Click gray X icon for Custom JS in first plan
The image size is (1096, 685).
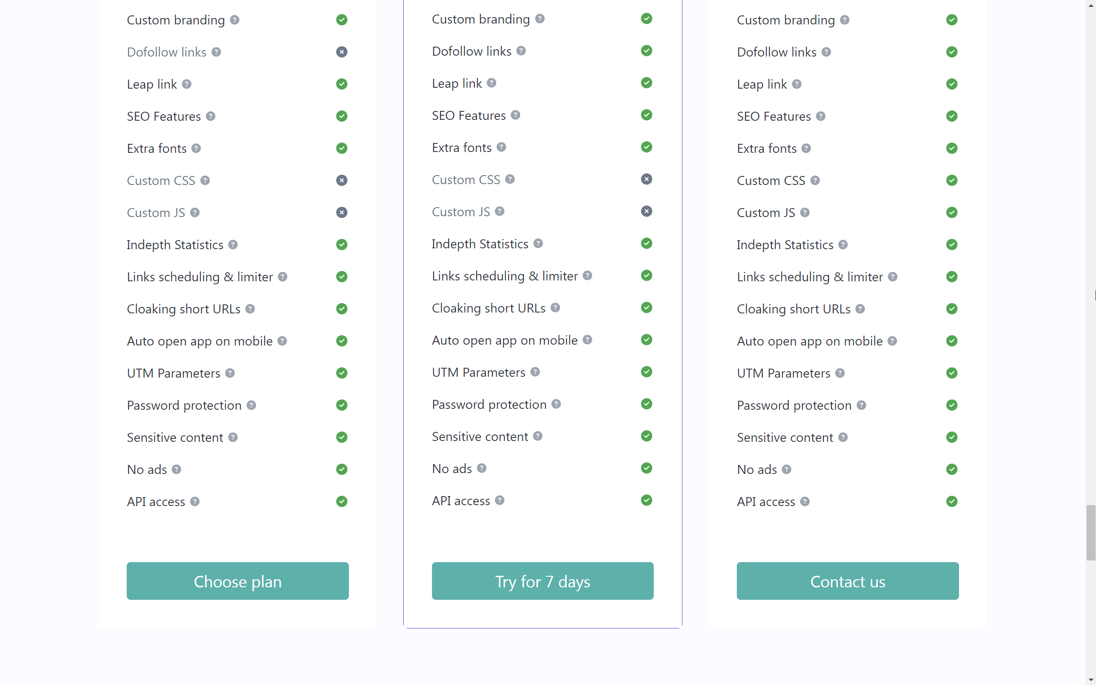pos(342,212)
